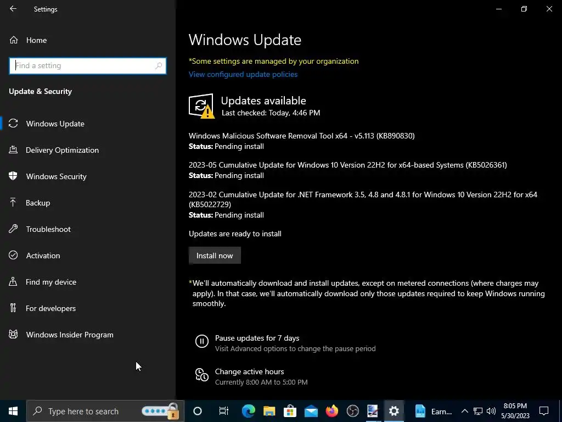Open Troubleshoot settings
The image size is (562, 422).
click(88, 229)
